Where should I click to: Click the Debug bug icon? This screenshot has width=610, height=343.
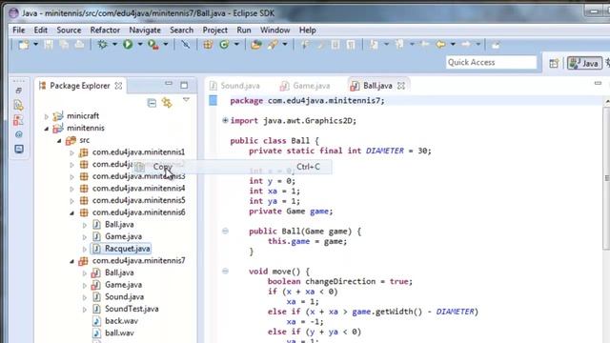103,45
